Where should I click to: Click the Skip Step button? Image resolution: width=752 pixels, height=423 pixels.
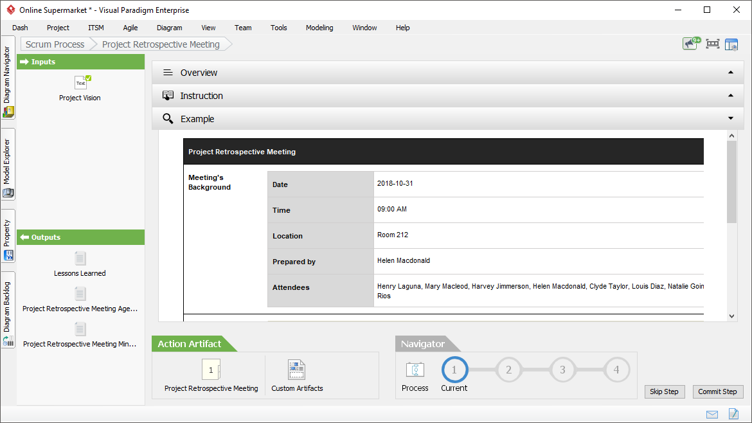click(664, 392)
